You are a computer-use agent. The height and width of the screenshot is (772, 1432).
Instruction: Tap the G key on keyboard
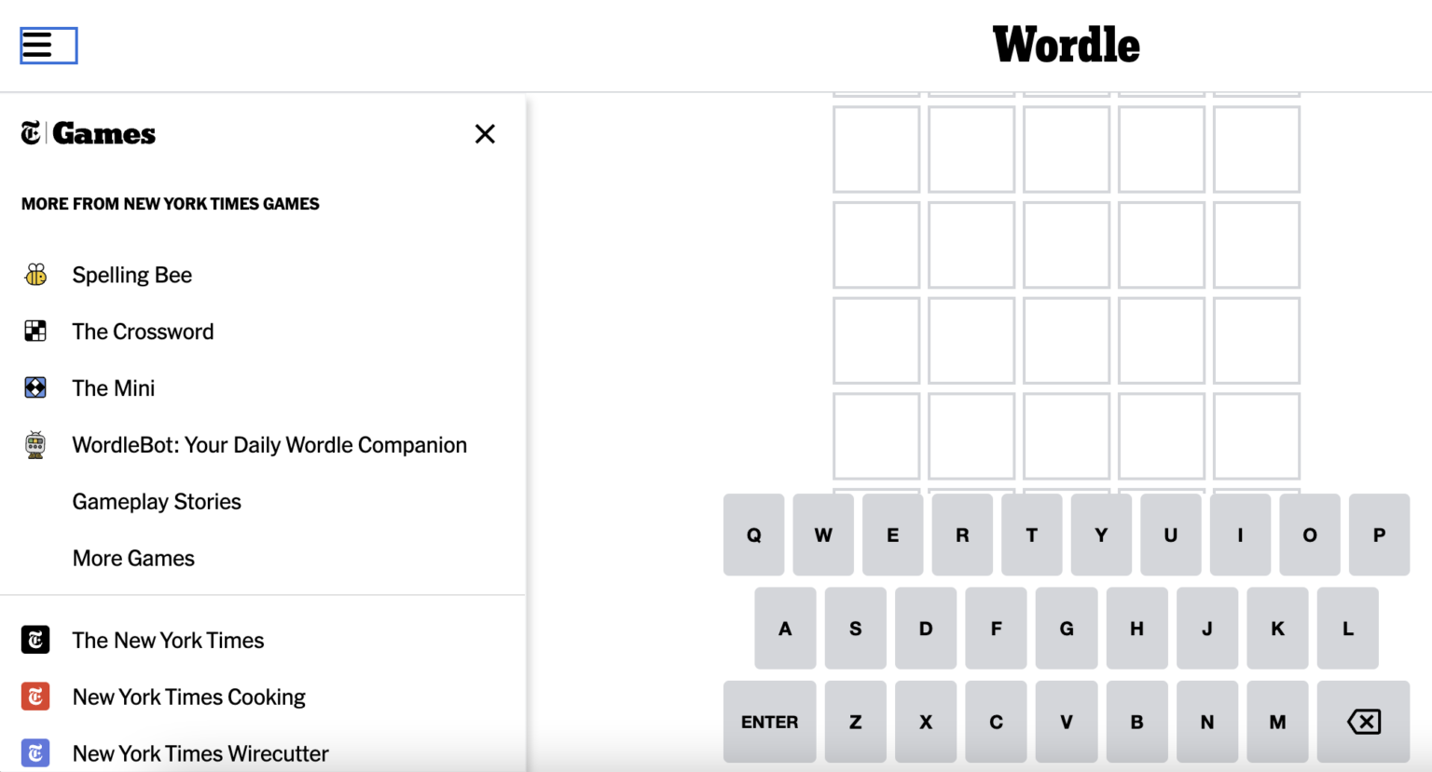pyautogui.click(x=1067, y=629)
